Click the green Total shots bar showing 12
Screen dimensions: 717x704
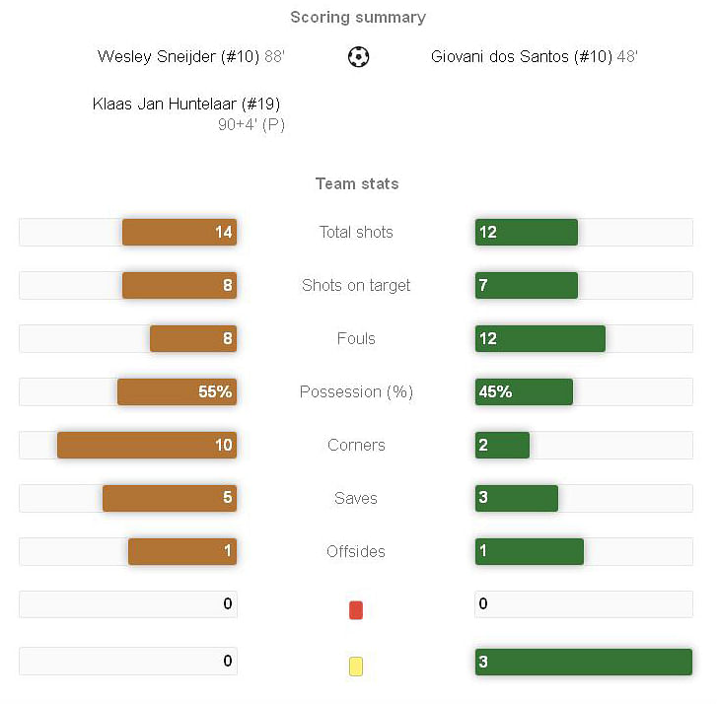click(526, 233)
